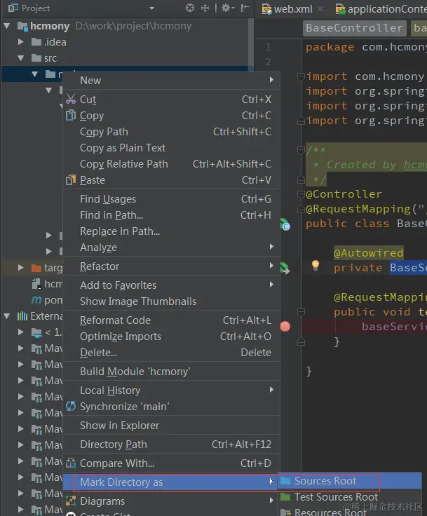Choose Cut from context menu
427x516 pixels.
tap(172, 99)
